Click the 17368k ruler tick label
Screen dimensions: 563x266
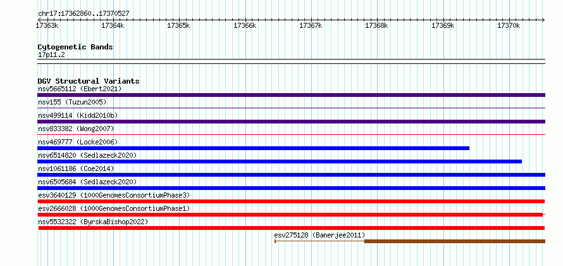click(x=377, y=25)
